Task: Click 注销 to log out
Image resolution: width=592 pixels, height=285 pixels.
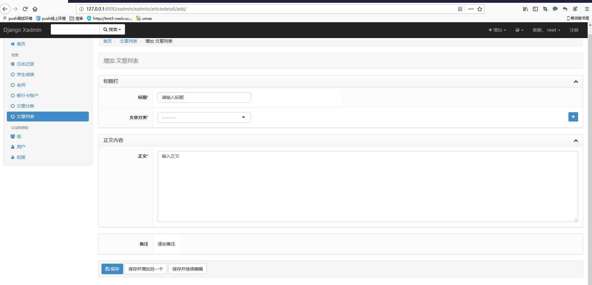Action: 574,30
